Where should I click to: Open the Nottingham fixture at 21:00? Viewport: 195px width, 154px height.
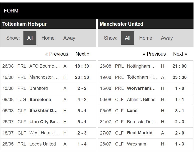point(146,66)
